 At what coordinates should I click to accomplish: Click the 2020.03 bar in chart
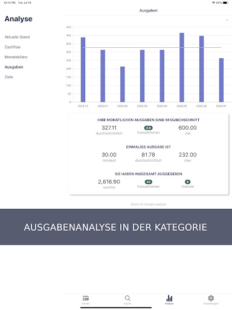(x=142, y=76)
